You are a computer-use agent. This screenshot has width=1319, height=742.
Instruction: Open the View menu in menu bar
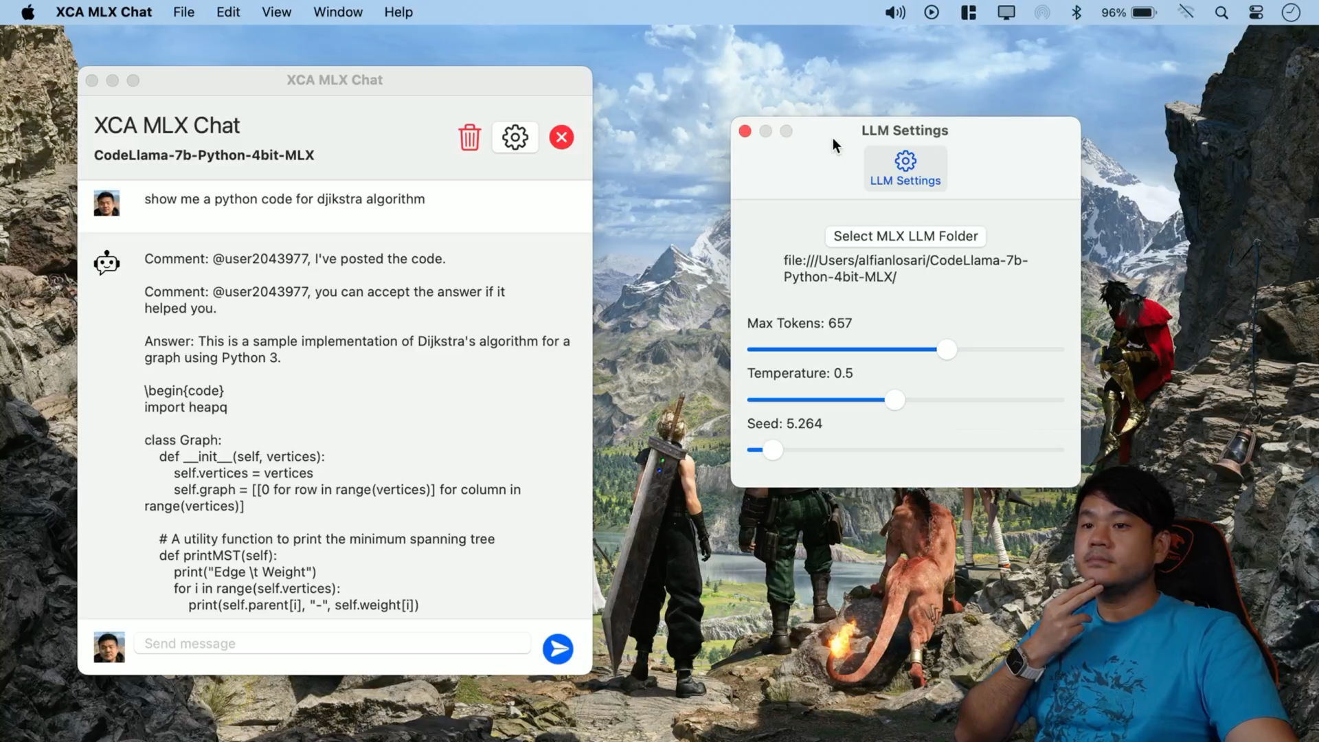[276, 12]
